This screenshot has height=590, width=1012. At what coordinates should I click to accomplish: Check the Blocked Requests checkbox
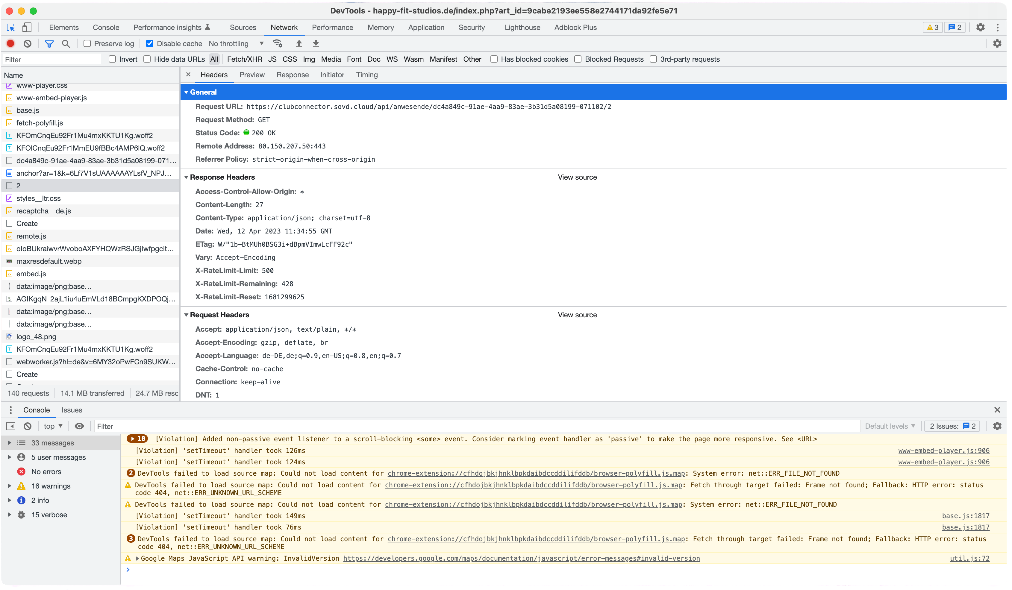[x=578, y=59]
